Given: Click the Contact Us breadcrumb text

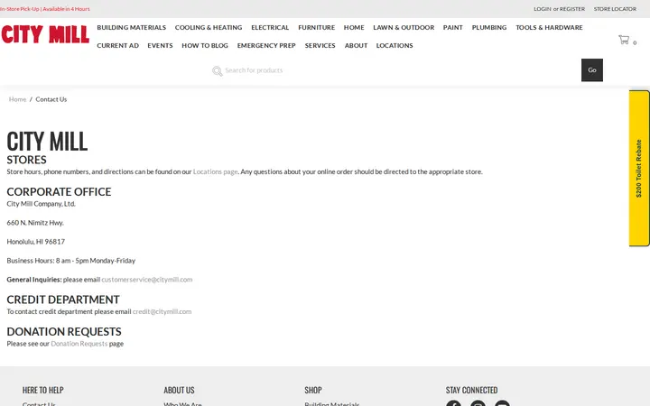Looking at the screenshot, I should (51, 99).
